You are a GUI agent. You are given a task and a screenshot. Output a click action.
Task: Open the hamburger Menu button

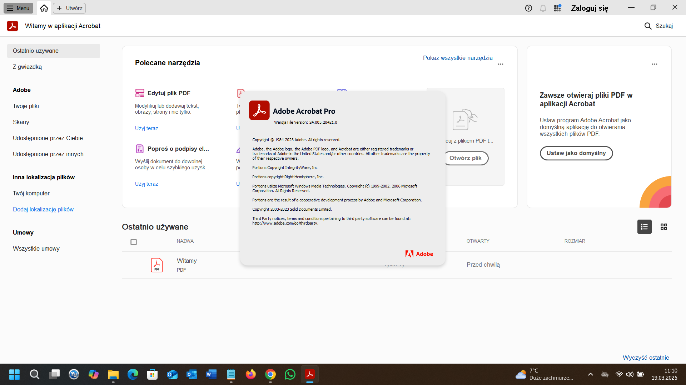coord(18,8)
